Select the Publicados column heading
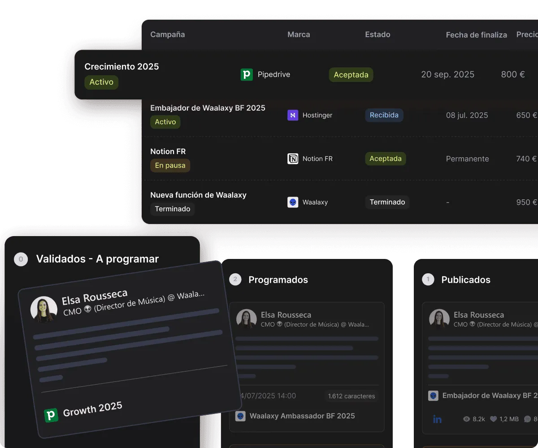This screenshot has height=448, width=538. [x=466, y=280]
